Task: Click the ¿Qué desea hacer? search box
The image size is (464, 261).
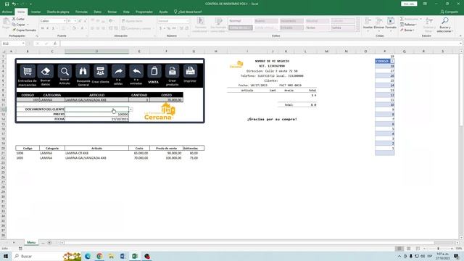Action: 188,12
